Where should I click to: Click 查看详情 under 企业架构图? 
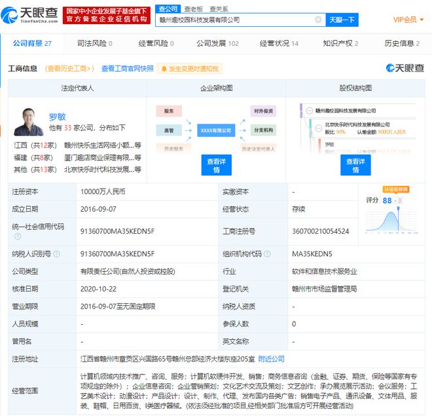pos(217,165)
